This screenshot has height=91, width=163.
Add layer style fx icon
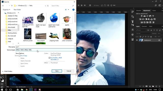tap(143, 86)
